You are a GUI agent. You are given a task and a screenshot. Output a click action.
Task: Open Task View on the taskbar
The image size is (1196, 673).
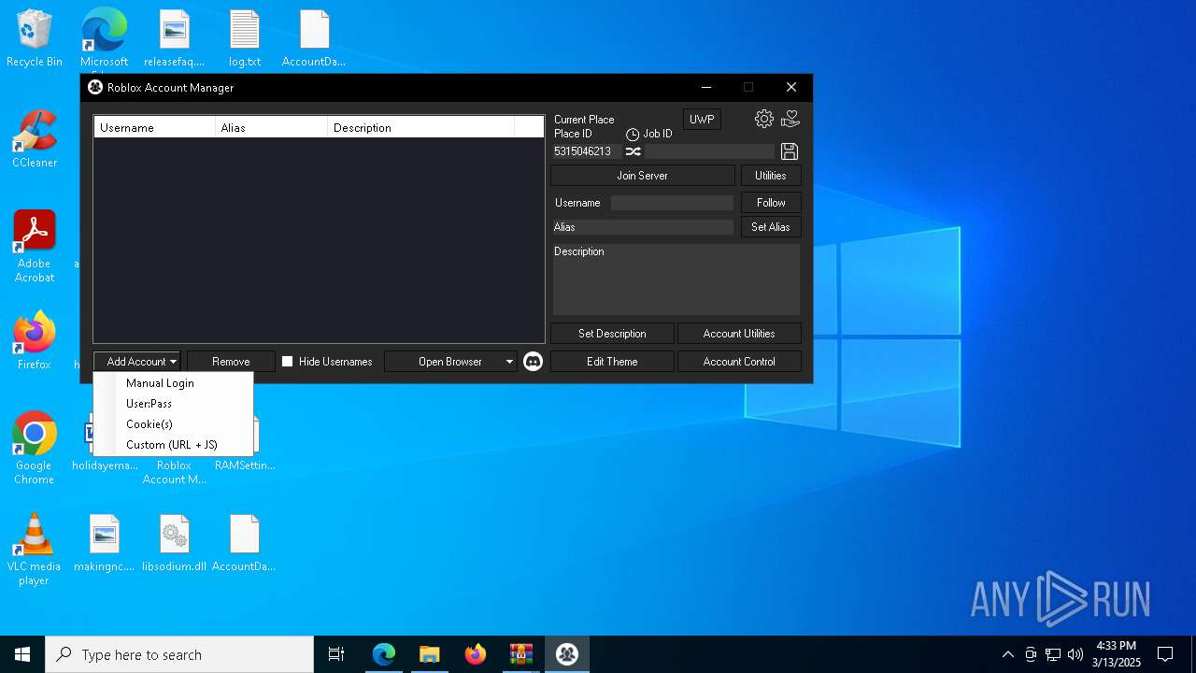pos(336,654)
